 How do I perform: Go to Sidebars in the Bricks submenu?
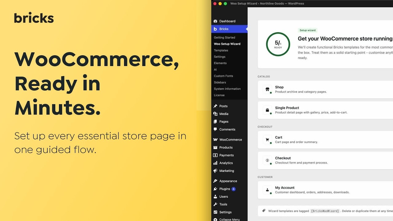220,83
